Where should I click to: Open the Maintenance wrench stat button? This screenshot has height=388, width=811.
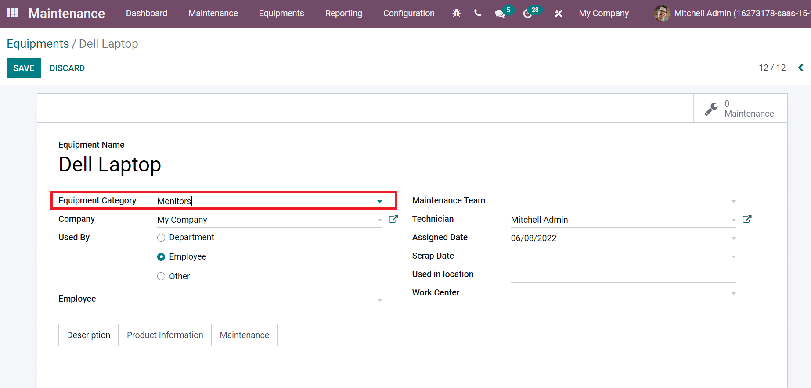pos(740,108)
